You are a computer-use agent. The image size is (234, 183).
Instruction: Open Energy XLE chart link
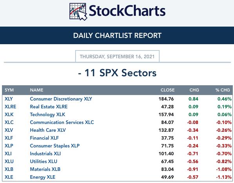(x=43, y=177)
